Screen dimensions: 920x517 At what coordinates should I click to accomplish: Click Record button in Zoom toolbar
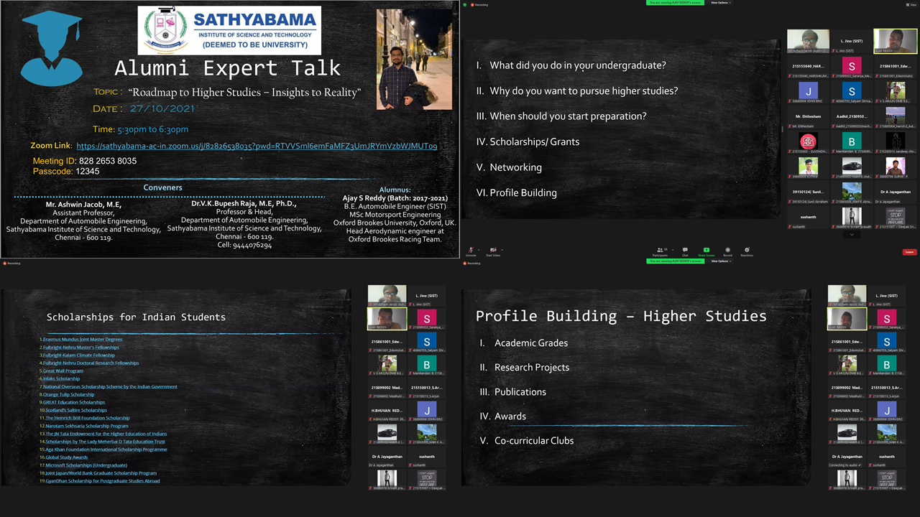coord(727,251)
